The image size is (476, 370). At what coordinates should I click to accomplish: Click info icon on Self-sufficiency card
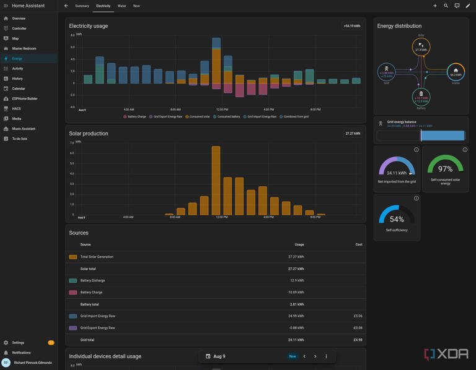416,198
